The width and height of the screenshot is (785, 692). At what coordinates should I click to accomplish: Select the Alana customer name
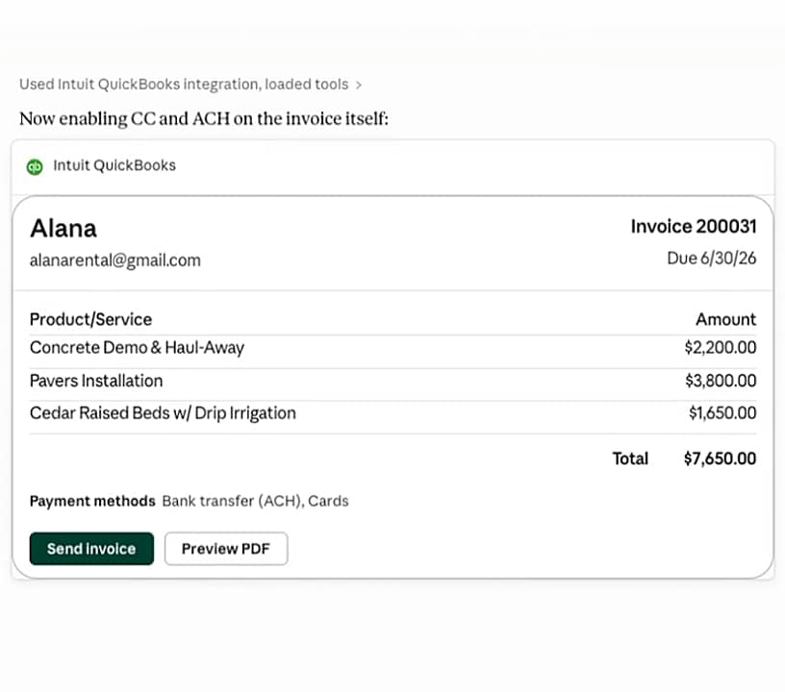(63, 229)
